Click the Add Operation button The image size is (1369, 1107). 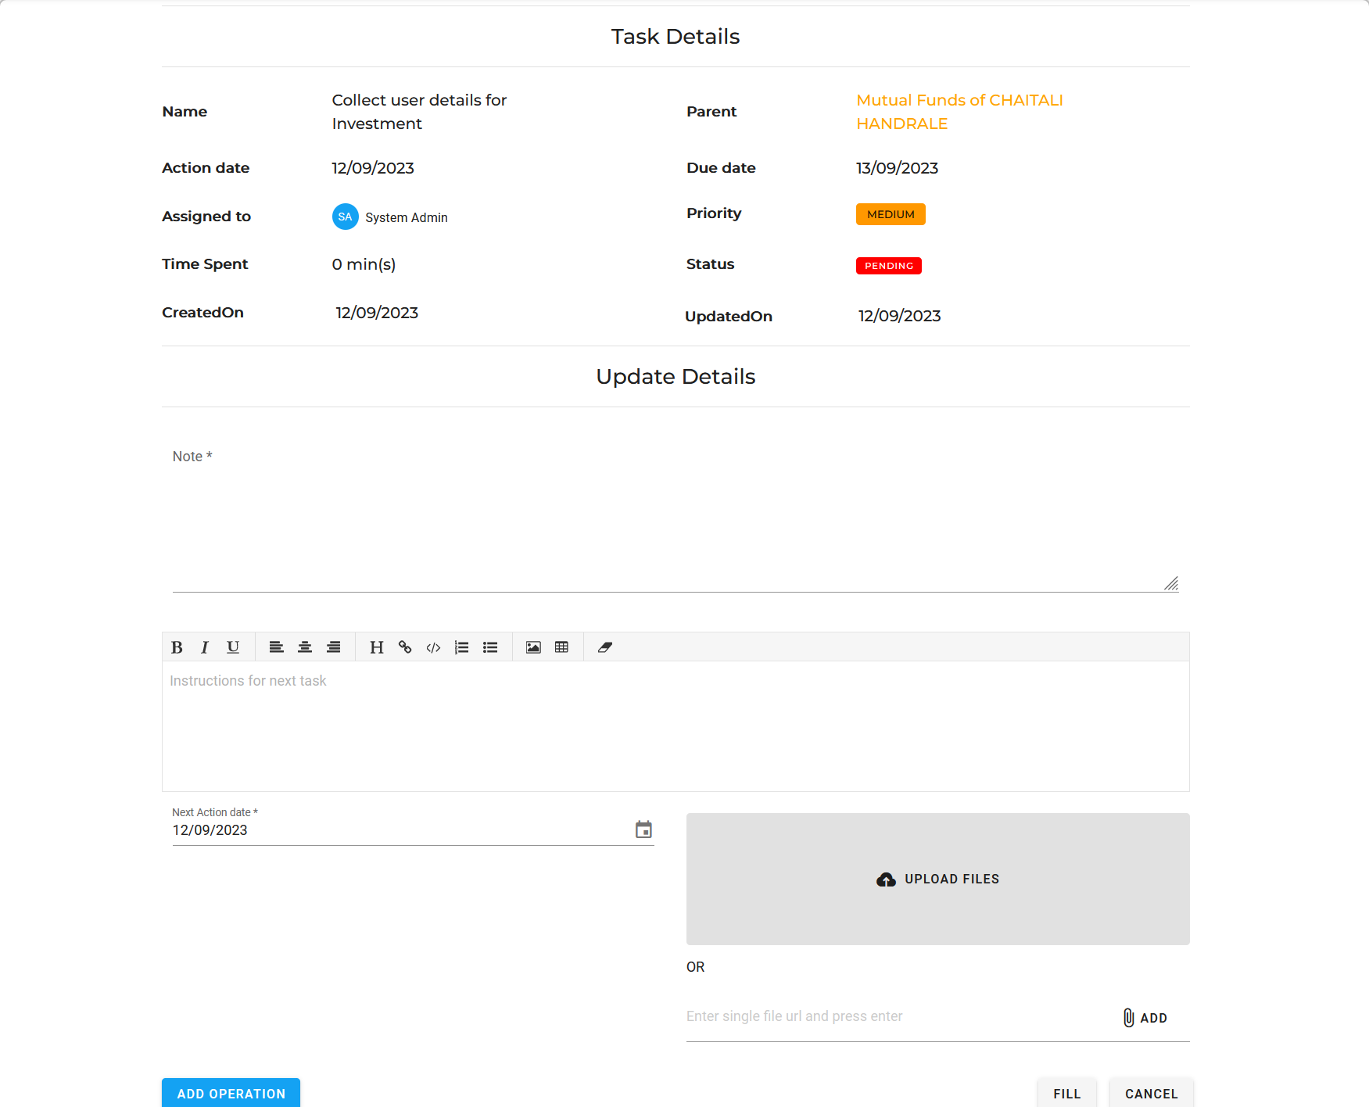pos(231,1093)
